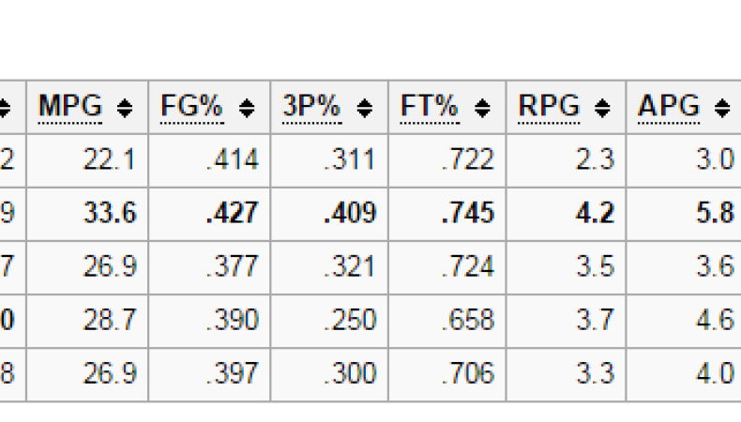Click sort arrows in the leftmost cut-off column header
Viewport: 741px width, 422px height.
coord(4,109)
